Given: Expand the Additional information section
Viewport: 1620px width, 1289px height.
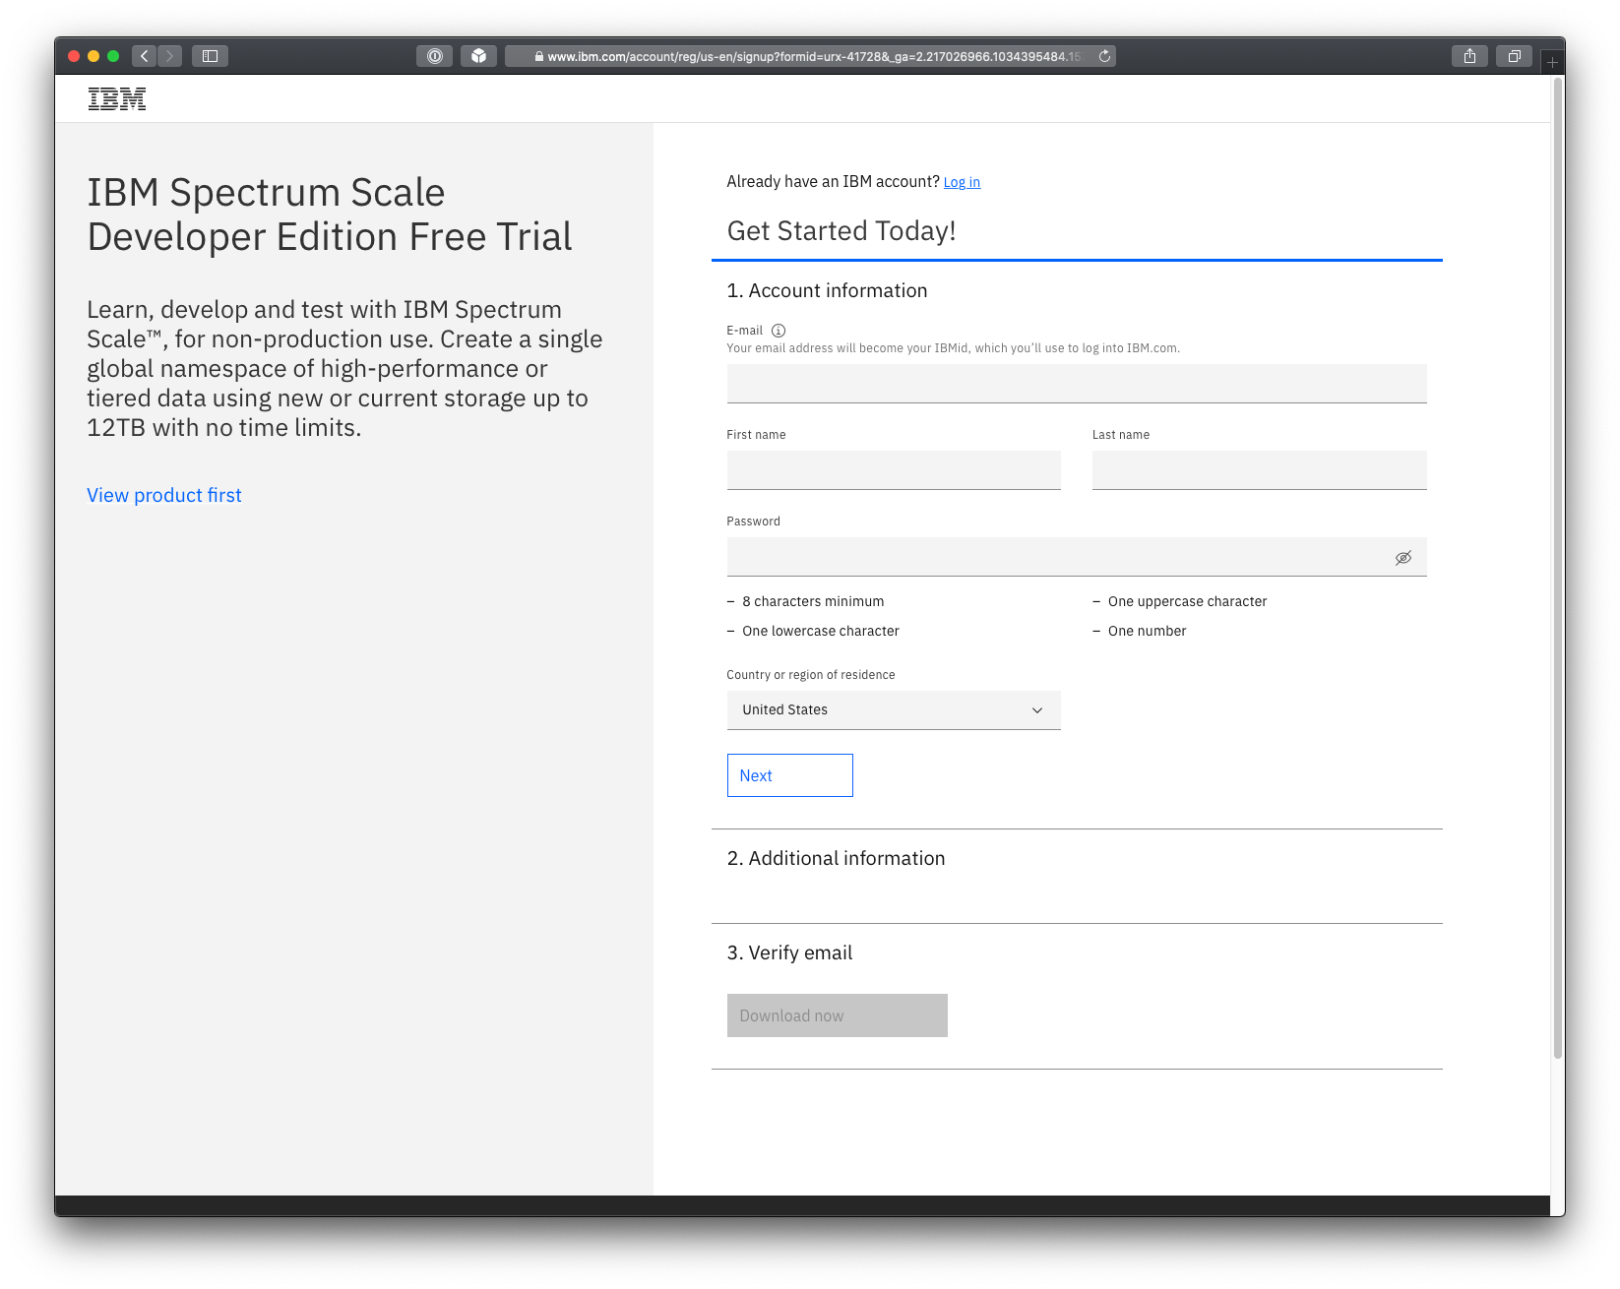Looking at the screenshot, I should (x=836, y=858).
